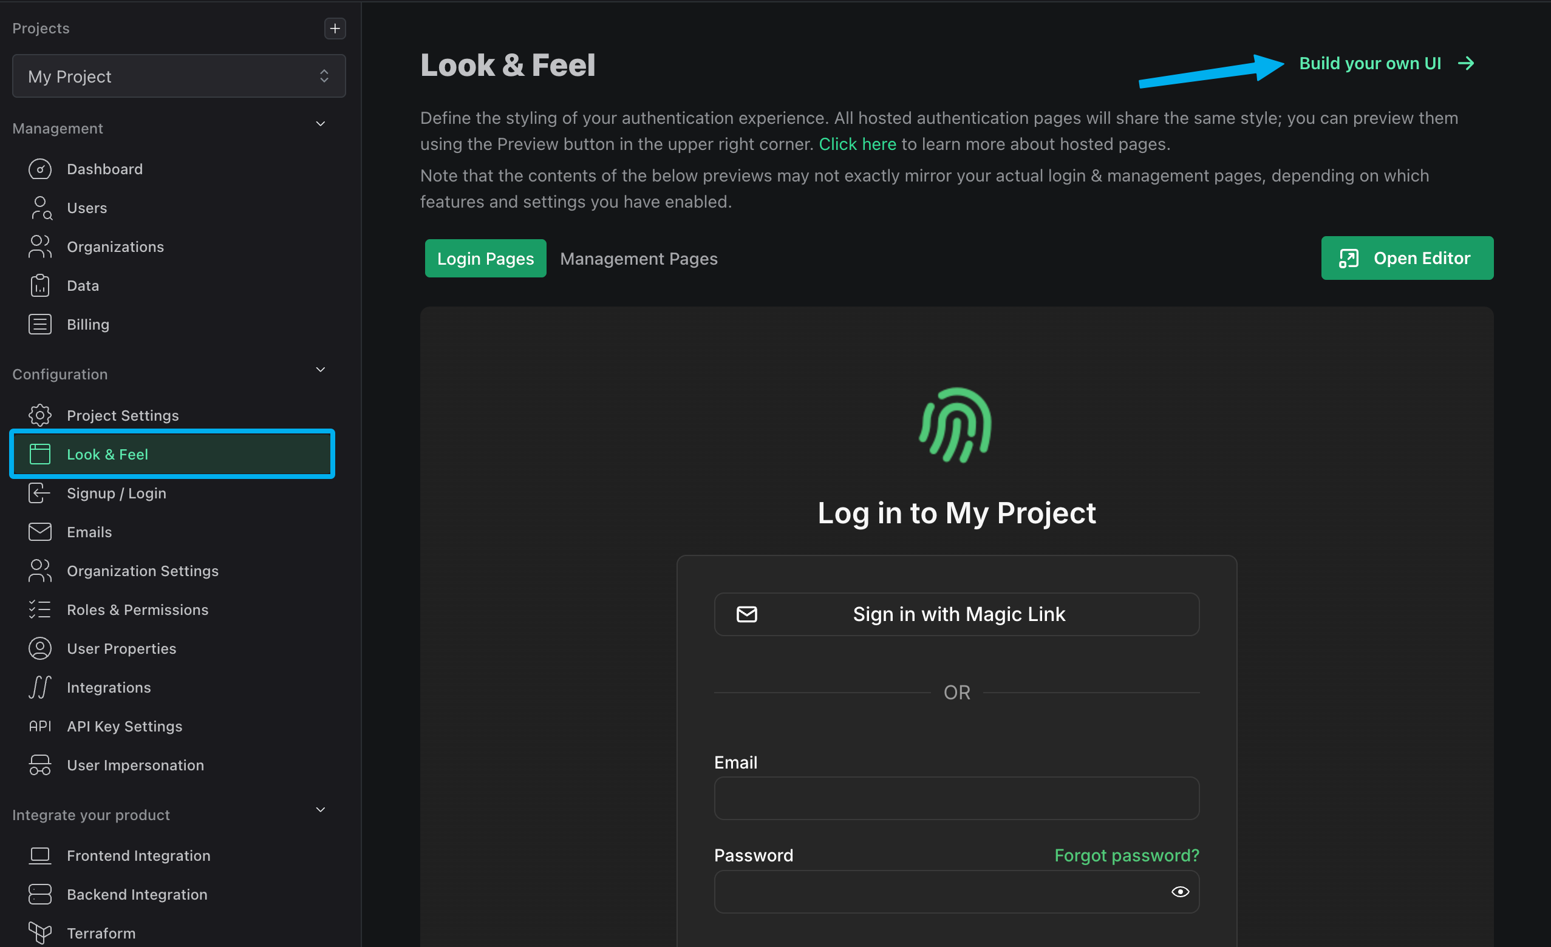
Task: Click the Integrations icon in sidebar
Action: click(40, 687)
